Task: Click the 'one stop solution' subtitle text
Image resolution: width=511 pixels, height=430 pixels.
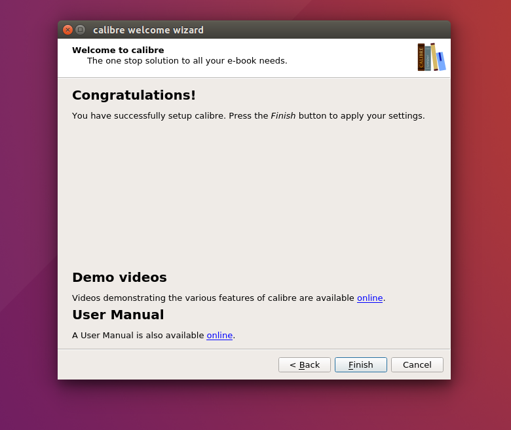Action: coord(187,61)
